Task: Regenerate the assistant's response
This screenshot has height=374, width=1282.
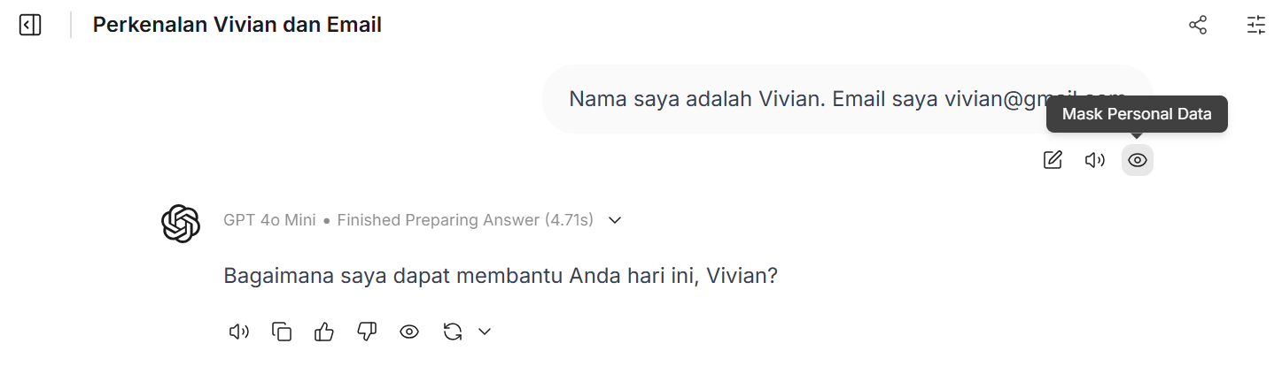Action: click(453, 332)
